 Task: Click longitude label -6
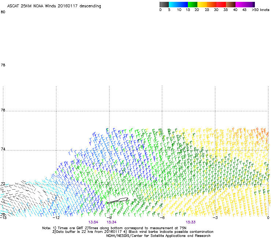point(162,218)
